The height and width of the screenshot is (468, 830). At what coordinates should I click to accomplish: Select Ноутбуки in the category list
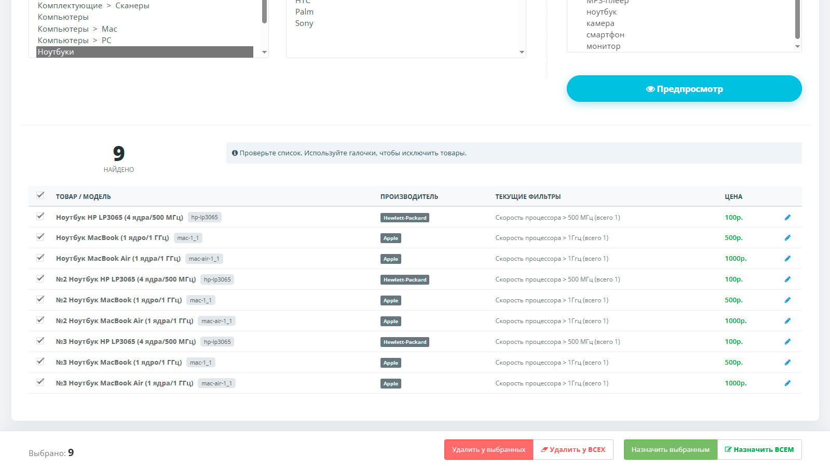[144, 52]
